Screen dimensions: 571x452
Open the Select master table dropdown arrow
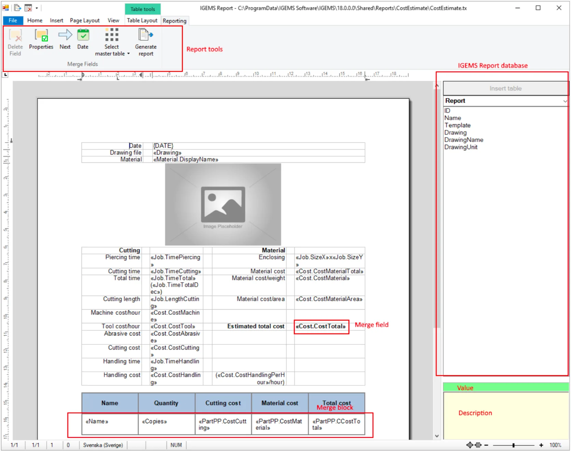[128, 54]
